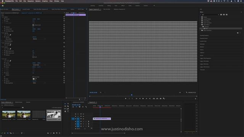244x137 pixels.
Task: Click the Extract button
Action: (157, 99)
